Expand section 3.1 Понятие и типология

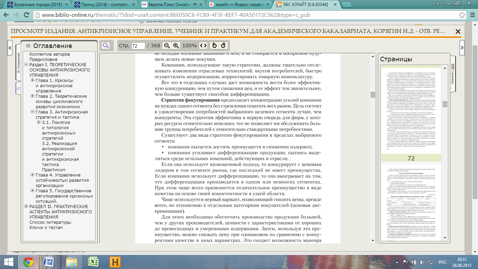pyautogui.click(x=39, y=123)
